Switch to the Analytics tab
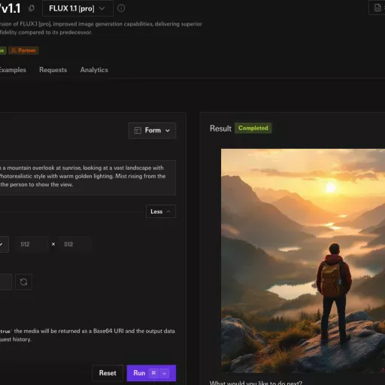 tap(94, 70)
